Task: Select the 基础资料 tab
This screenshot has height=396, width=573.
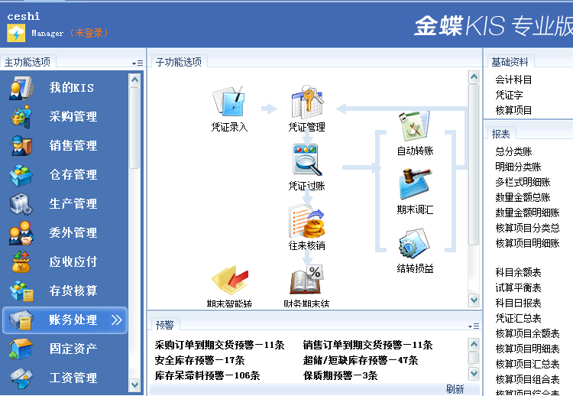Action: tap(510, 62)
